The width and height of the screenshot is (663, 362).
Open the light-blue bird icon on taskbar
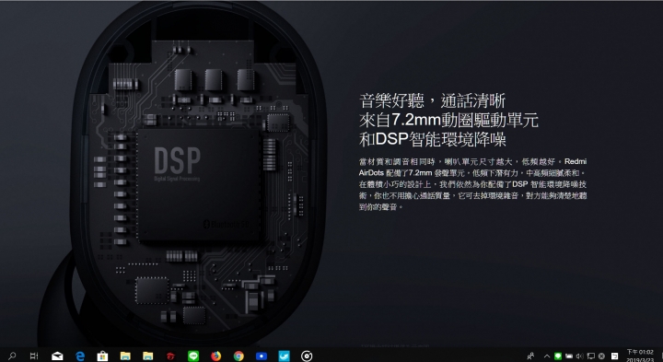[285, 356]
